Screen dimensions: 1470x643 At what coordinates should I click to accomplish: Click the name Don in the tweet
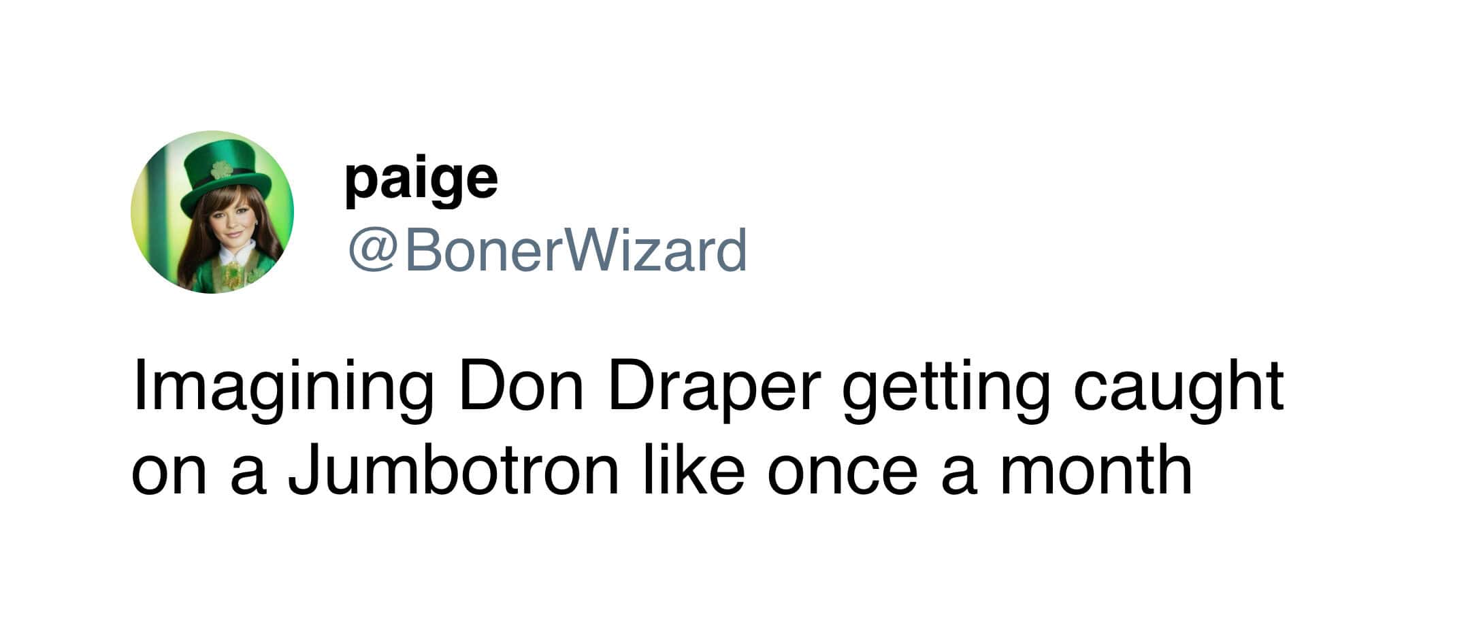521,385
